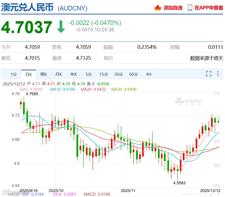Viewport: 225px width, 197px height.
Task: Click the 今开 value 4.7059
Action: pyautogui.click(x=32, y=47)
